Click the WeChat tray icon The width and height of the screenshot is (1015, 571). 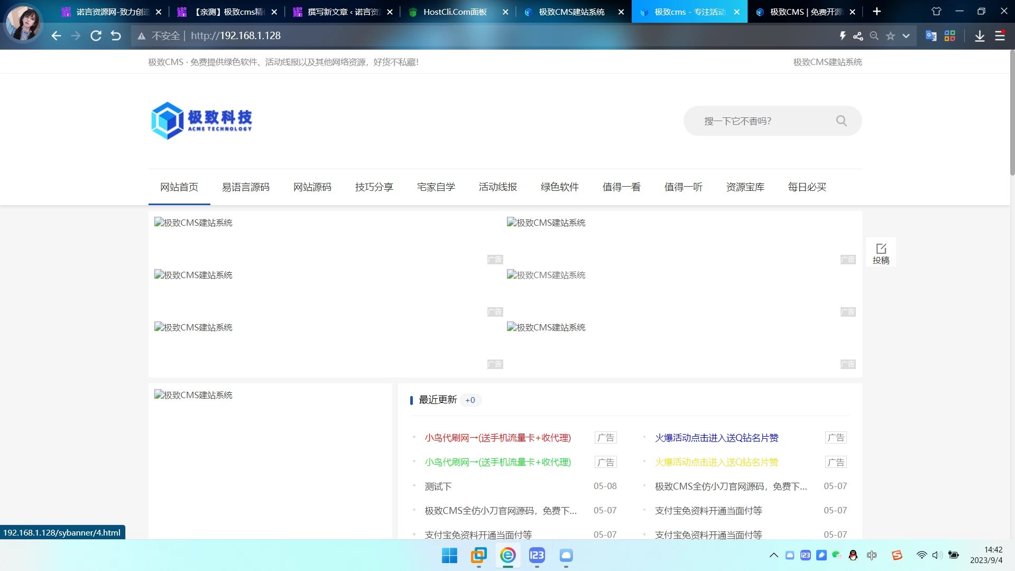[836, 555]
